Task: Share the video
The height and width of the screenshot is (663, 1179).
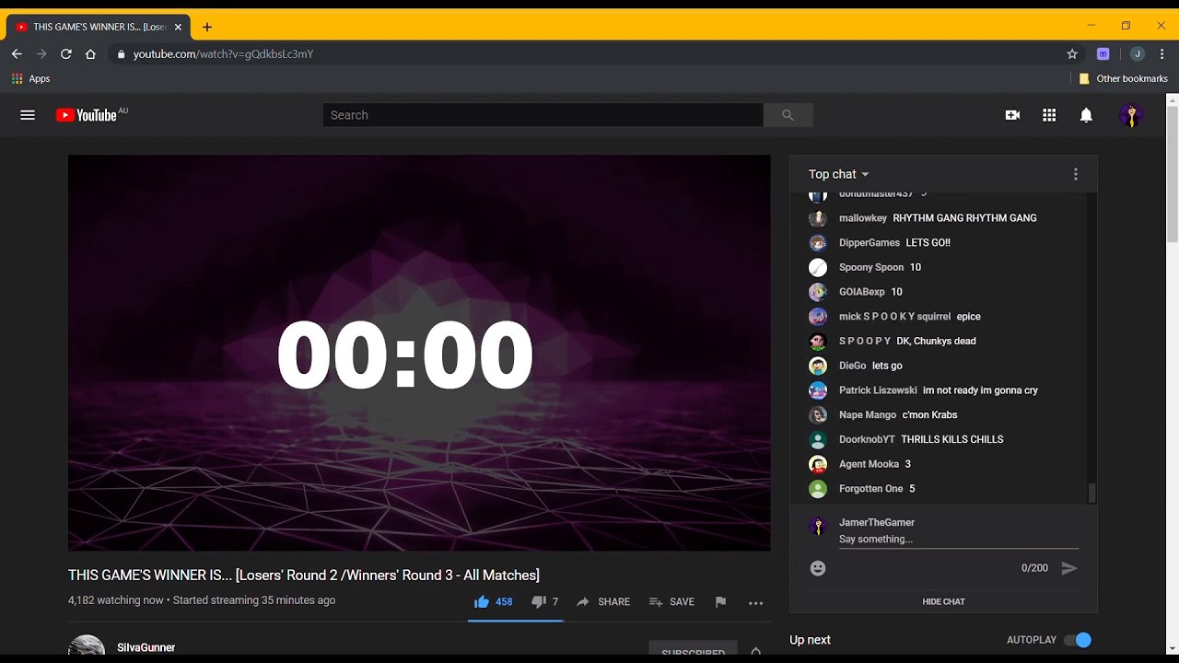Action: [x=603, y=602]
